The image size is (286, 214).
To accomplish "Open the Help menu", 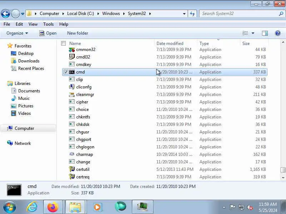I will [x=64, y=24].
